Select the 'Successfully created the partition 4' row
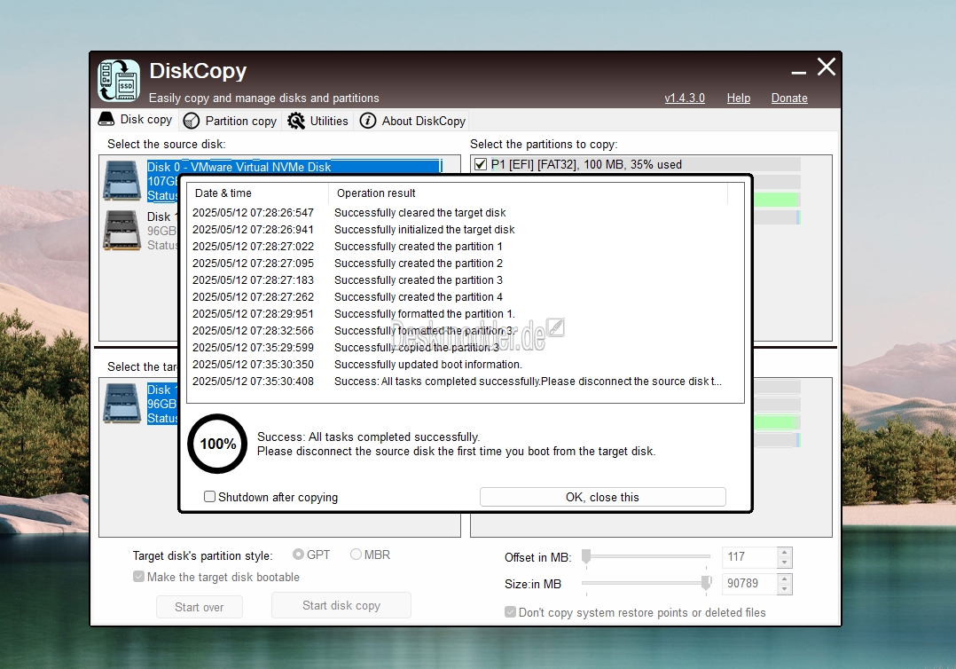This screenshot has width=956, height=669. pos(456,297)
